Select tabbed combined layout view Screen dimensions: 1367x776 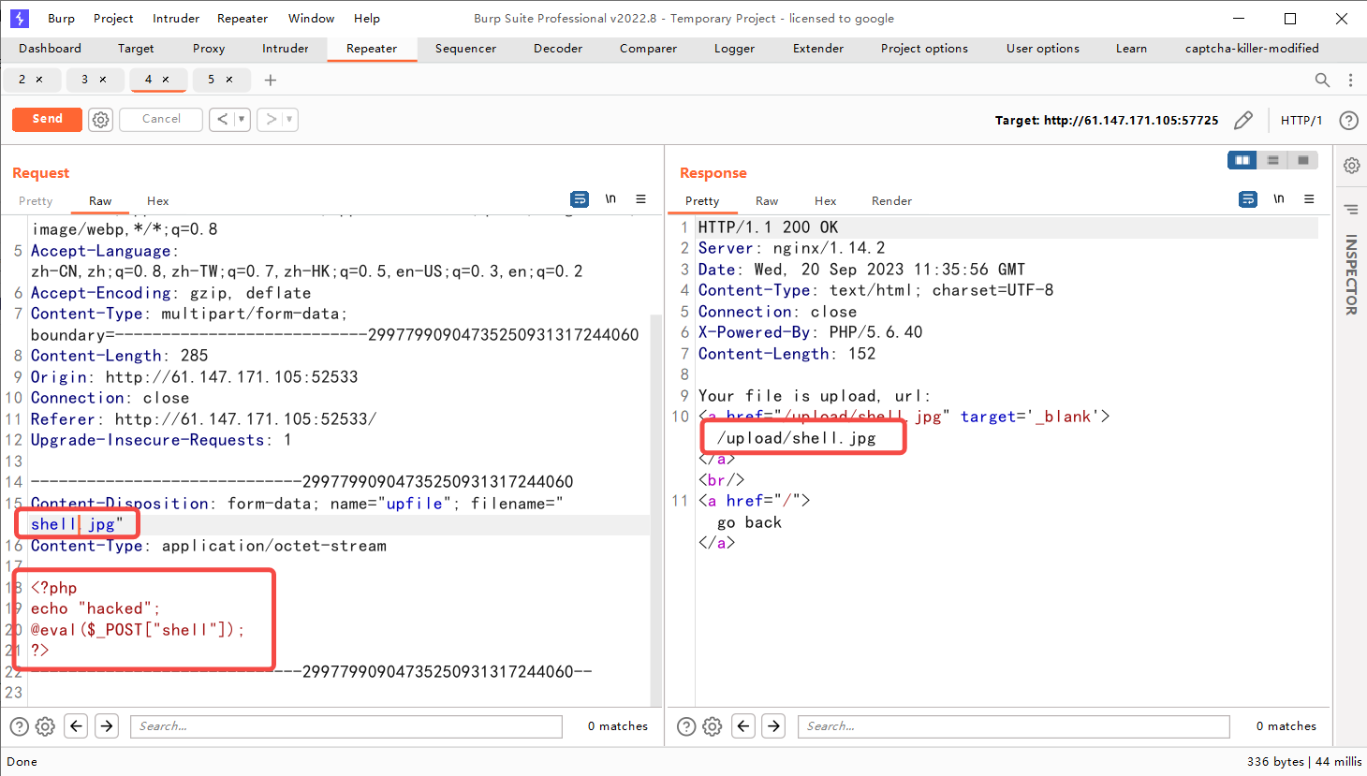pos(1302,160)
